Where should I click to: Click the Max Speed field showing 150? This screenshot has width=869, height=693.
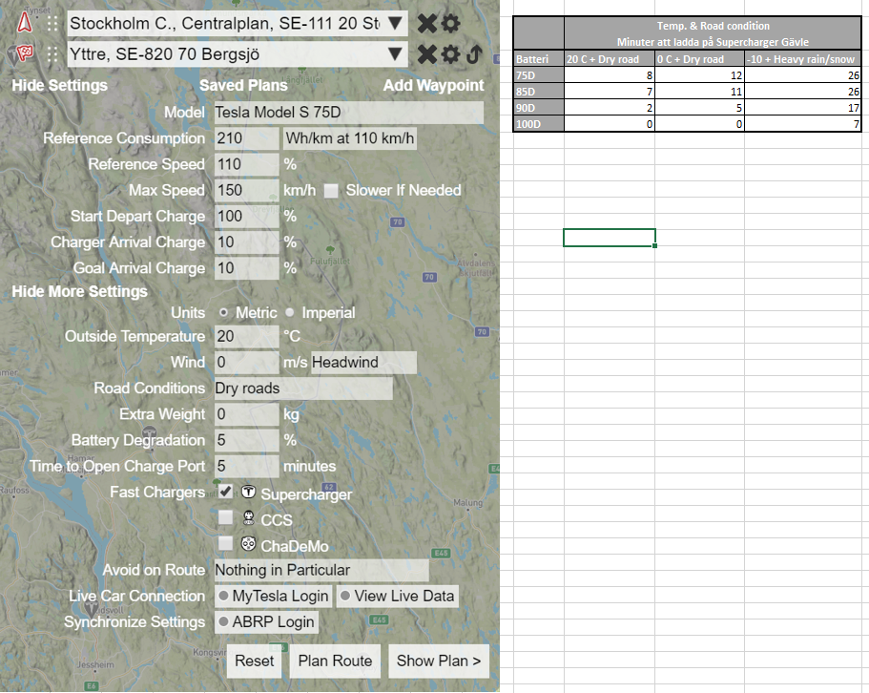pyautogui.click(x=247, y=191)
